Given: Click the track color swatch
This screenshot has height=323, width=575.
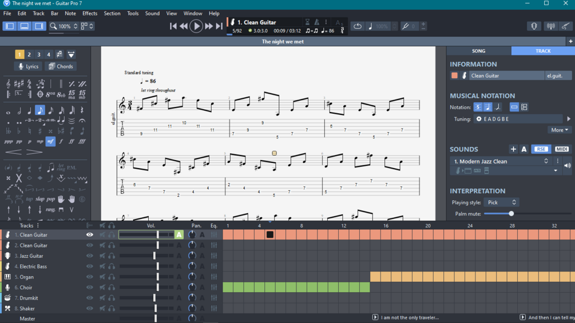Looking at the screenshot, I should [x=454, y=76].
